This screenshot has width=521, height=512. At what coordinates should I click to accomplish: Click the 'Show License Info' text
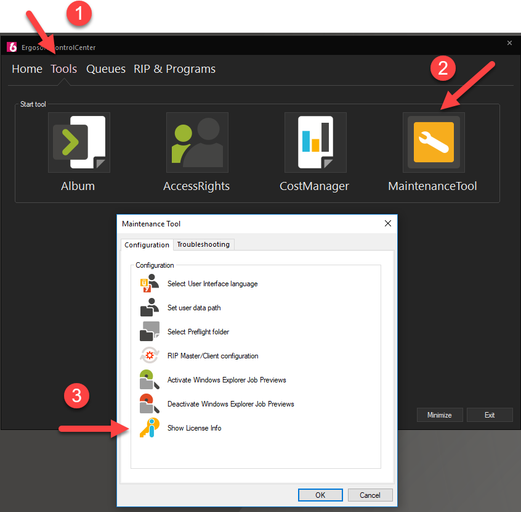tap(195, 428)
